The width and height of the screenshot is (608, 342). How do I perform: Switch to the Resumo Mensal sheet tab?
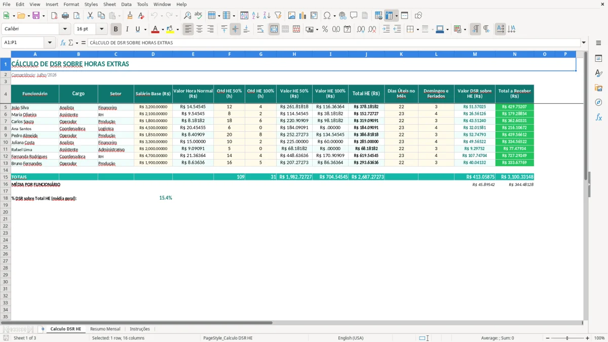(105, 329)
